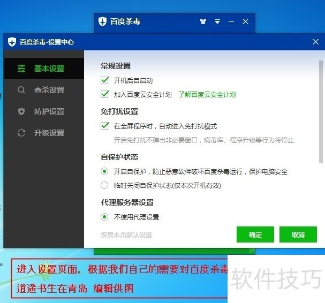Open the 防护设置 tab

point(44,111)
